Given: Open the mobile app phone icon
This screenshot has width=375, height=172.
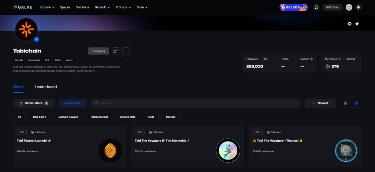Looking at the screenshot, I should pyautogui.click(x=316, y=7).
